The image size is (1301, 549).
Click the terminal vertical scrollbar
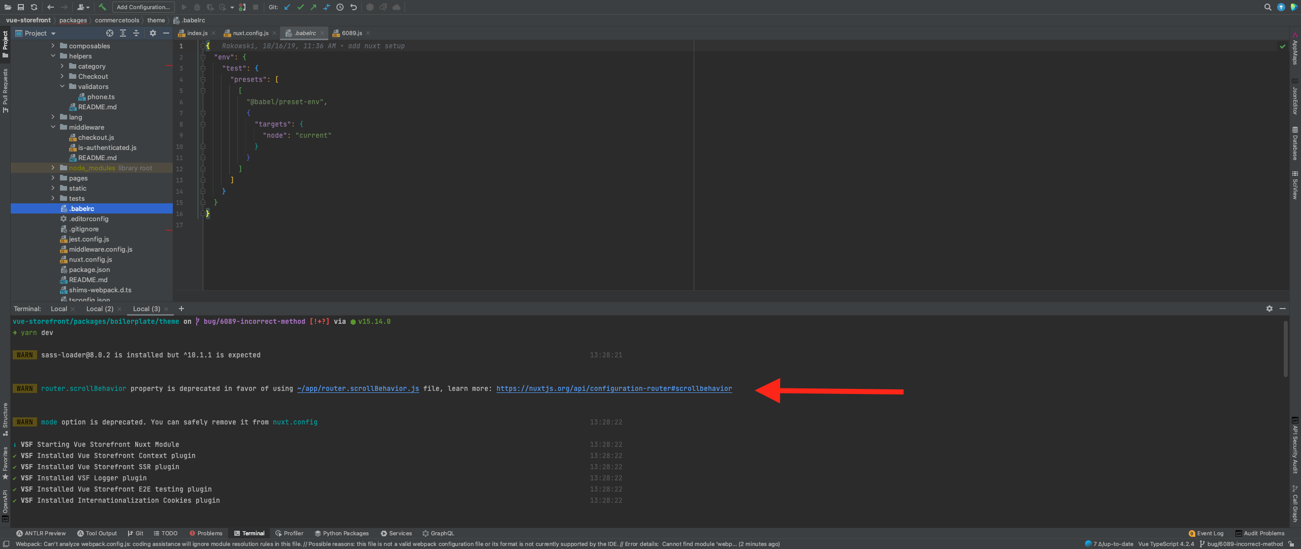[x=1285, y=348]
